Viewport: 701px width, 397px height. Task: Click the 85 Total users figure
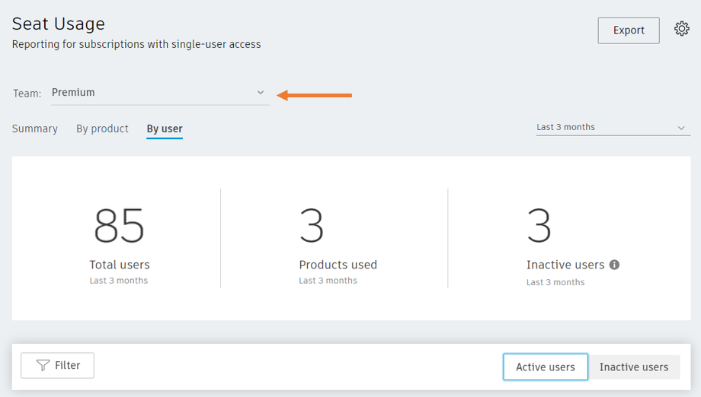(x=119, y=226)
